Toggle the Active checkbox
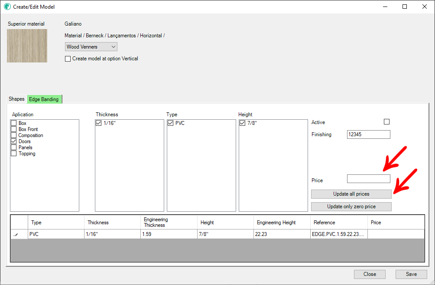 pyautogui.click(x=386, y=122)
